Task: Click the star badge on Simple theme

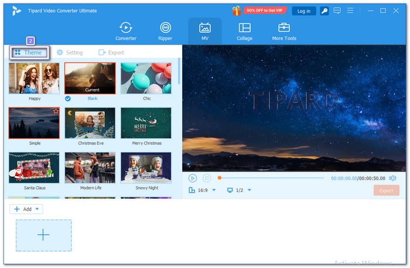Action: click(x=56, y=111)
